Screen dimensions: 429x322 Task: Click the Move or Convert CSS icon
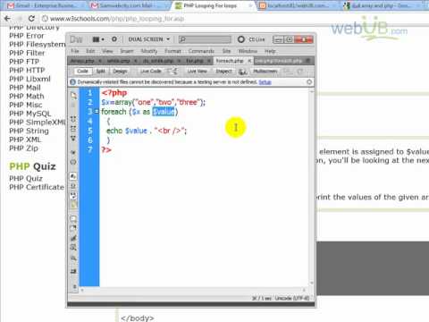click(73, 258)
